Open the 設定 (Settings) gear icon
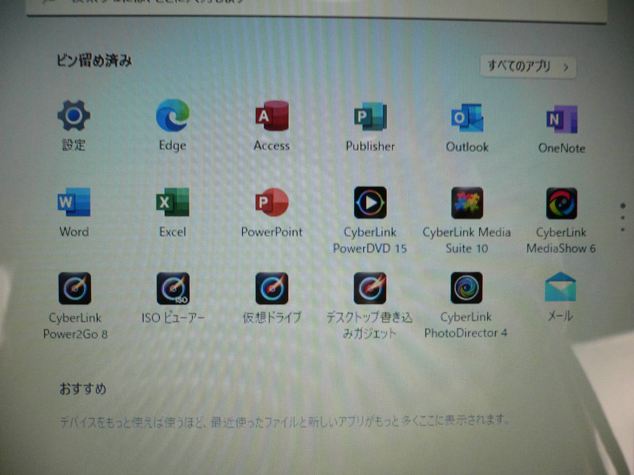The width and height of the screenshot is (634, 475). (x=73, y=116)
